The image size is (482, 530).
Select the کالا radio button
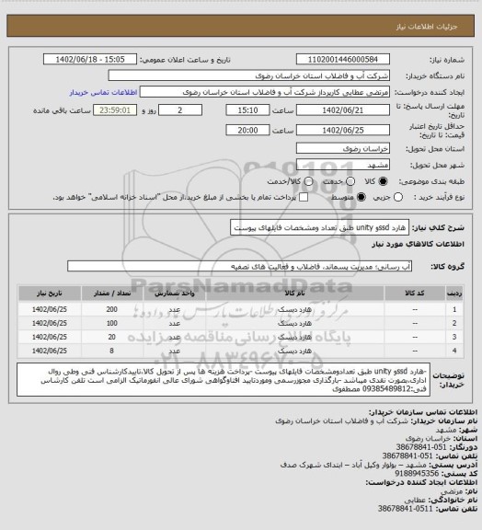pyautogui.click(x=383, y=181)
